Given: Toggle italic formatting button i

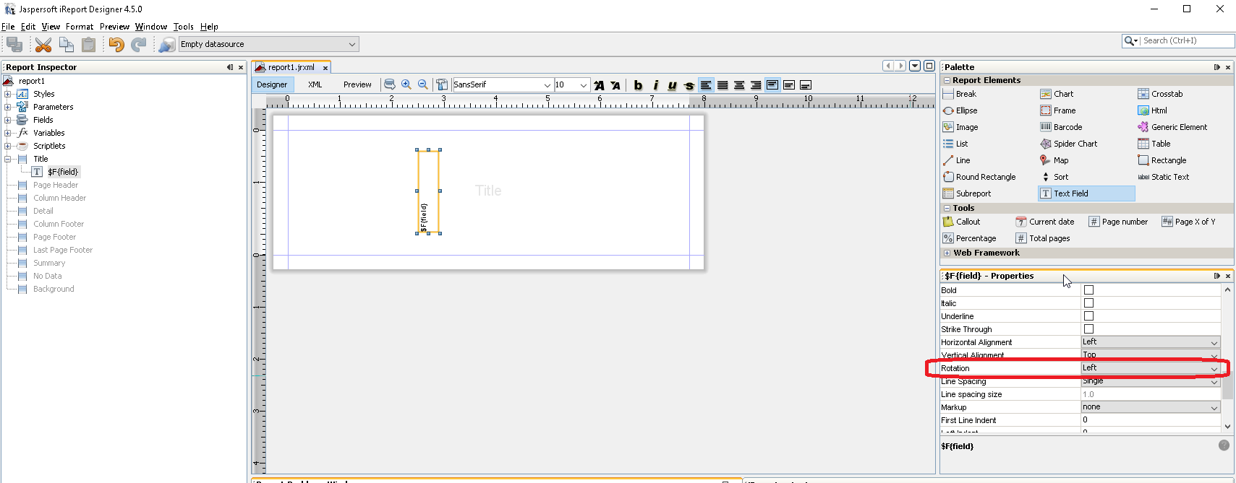Looking at the screenshot, I should (x=655, y=85).
